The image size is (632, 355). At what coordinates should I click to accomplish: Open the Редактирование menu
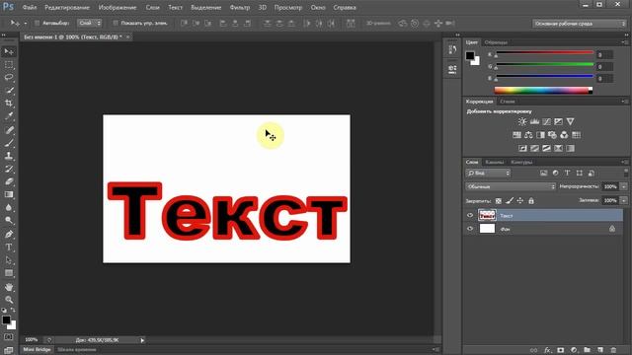click(x=67, y=7)
